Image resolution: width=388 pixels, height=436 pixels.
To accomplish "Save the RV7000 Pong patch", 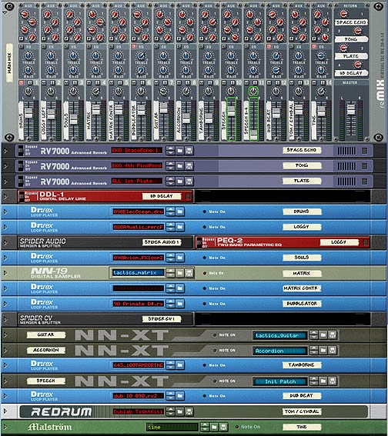I will [189, 166].
